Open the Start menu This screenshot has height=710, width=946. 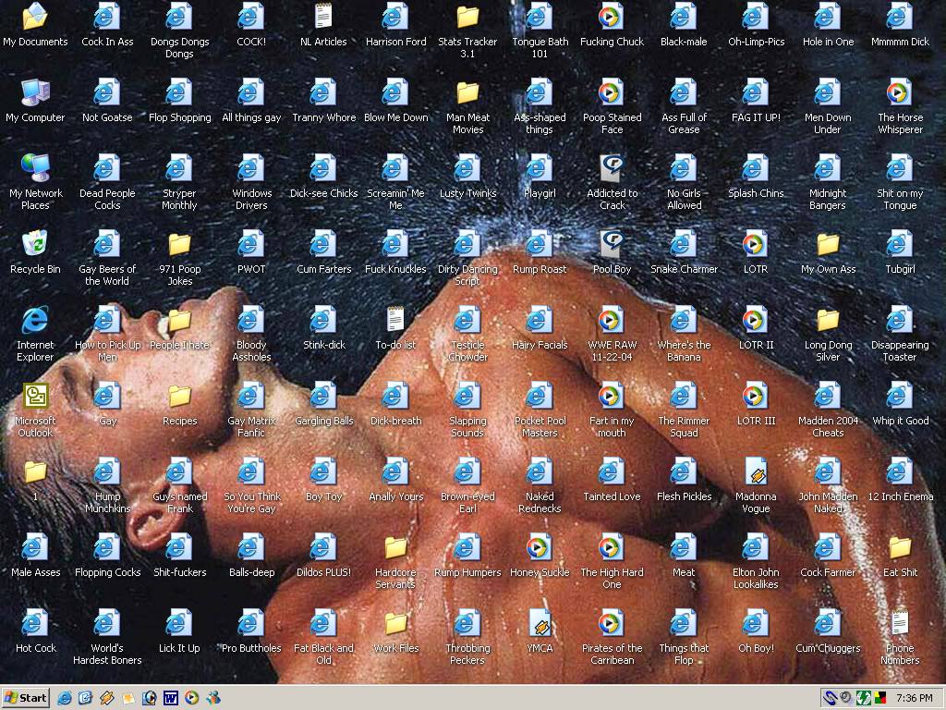pyautogui.click(x=25, y=698)
